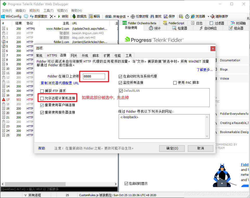Uncheck 重复使用客户端连接
The image size is (250, 198).
[42, 105]
